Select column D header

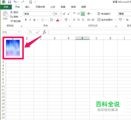[55, 38]
